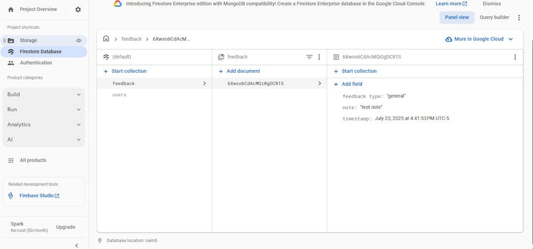Click the Upgrade plan button
This screenshot has width=533, height=249.
[66, 227]
